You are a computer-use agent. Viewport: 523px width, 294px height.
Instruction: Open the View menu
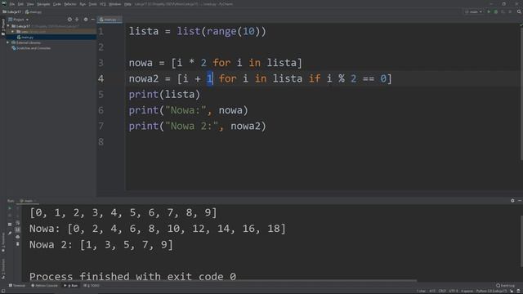[x=30, y=4]
